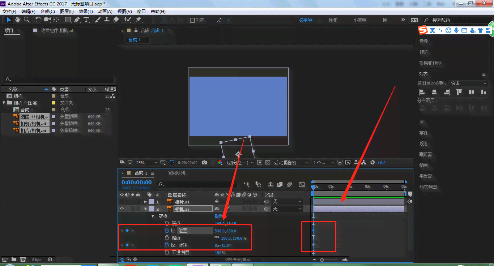Click align vertical centers icon
Viewport: 494px width, 266px height.
pyautogui.click(x=472, y=92)
